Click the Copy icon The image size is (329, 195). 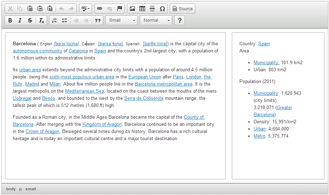(20, 9)
